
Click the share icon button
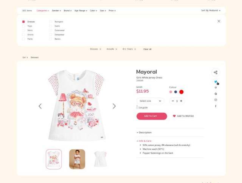[x=216, y=72]
